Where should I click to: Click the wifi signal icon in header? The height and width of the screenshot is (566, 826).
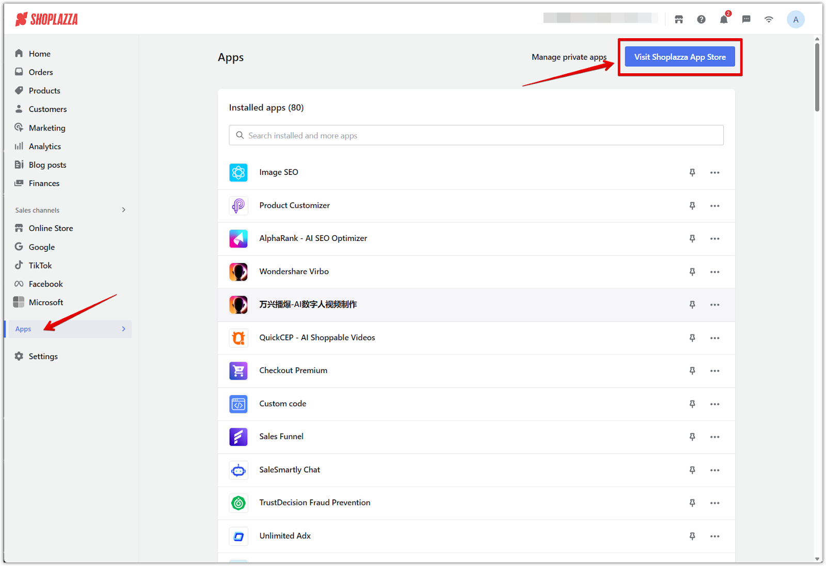click(x=769, y=20)
